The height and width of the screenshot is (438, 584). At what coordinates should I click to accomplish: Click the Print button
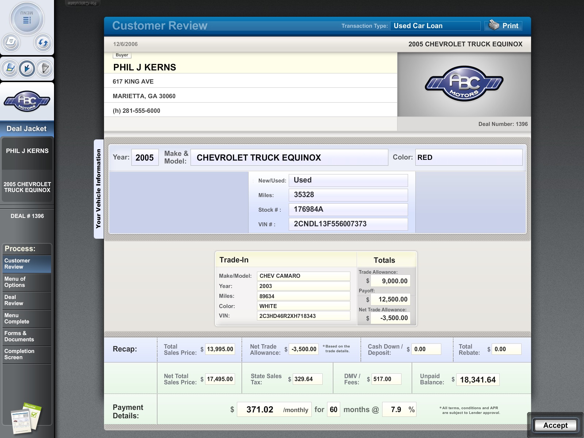504,26
